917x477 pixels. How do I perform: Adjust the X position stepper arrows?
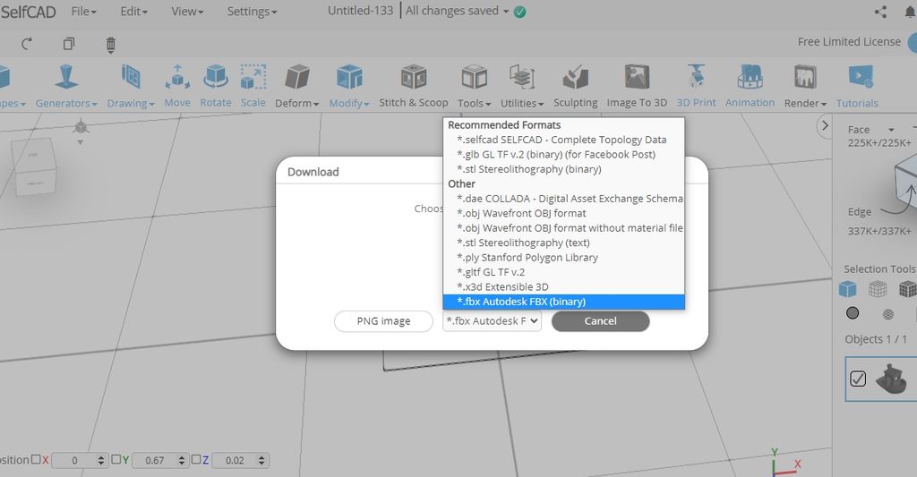(100, 460)
